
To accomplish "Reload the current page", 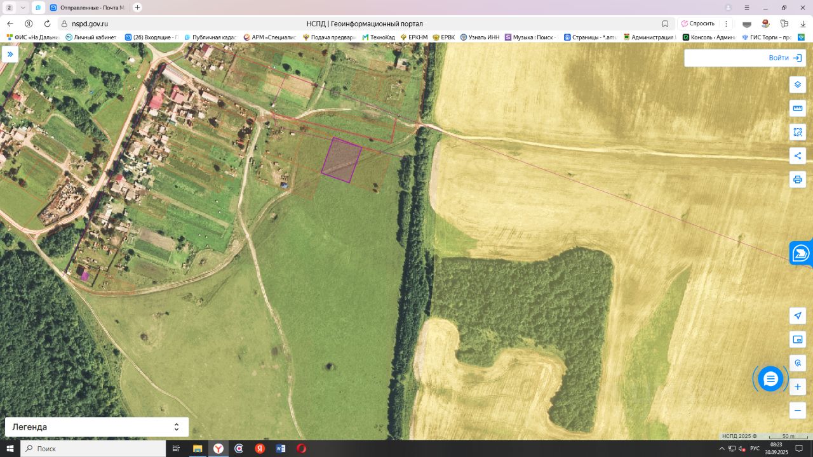I will [x=47, y=23].
